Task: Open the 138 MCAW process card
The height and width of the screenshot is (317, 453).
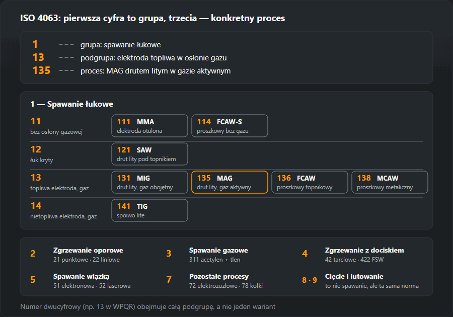Action: point(390,182)
